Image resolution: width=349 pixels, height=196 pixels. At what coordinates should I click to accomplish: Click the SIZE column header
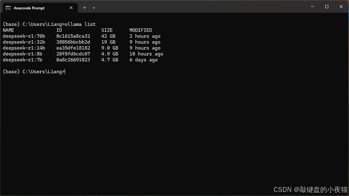[x=107, y=30]
